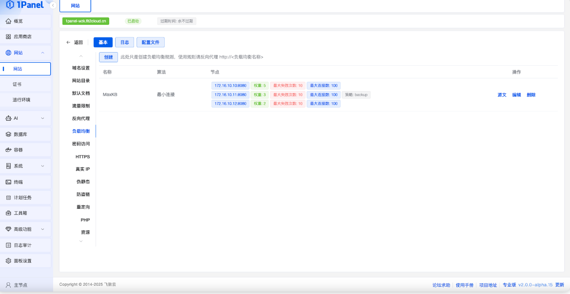The height and width of the screenshot is (294, 570).
Task: Click the 创建 button
Action: [108, 57]
